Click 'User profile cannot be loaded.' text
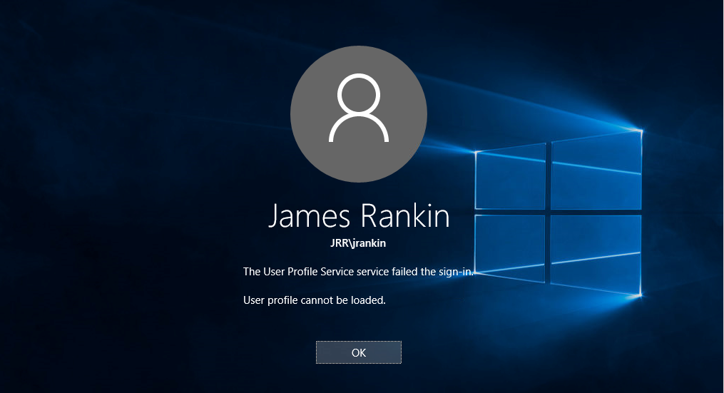 click(314, 300)
